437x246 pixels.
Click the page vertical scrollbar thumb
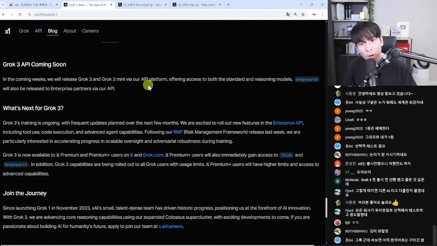pos(326,208)
